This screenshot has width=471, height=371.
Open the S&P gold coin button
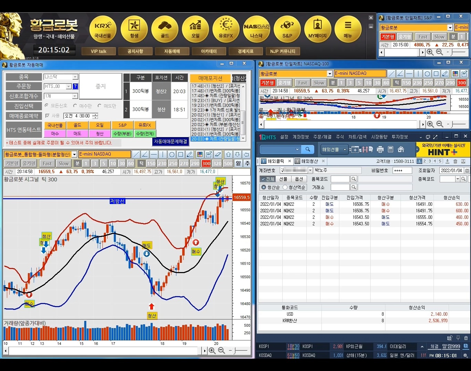point(287,29)
